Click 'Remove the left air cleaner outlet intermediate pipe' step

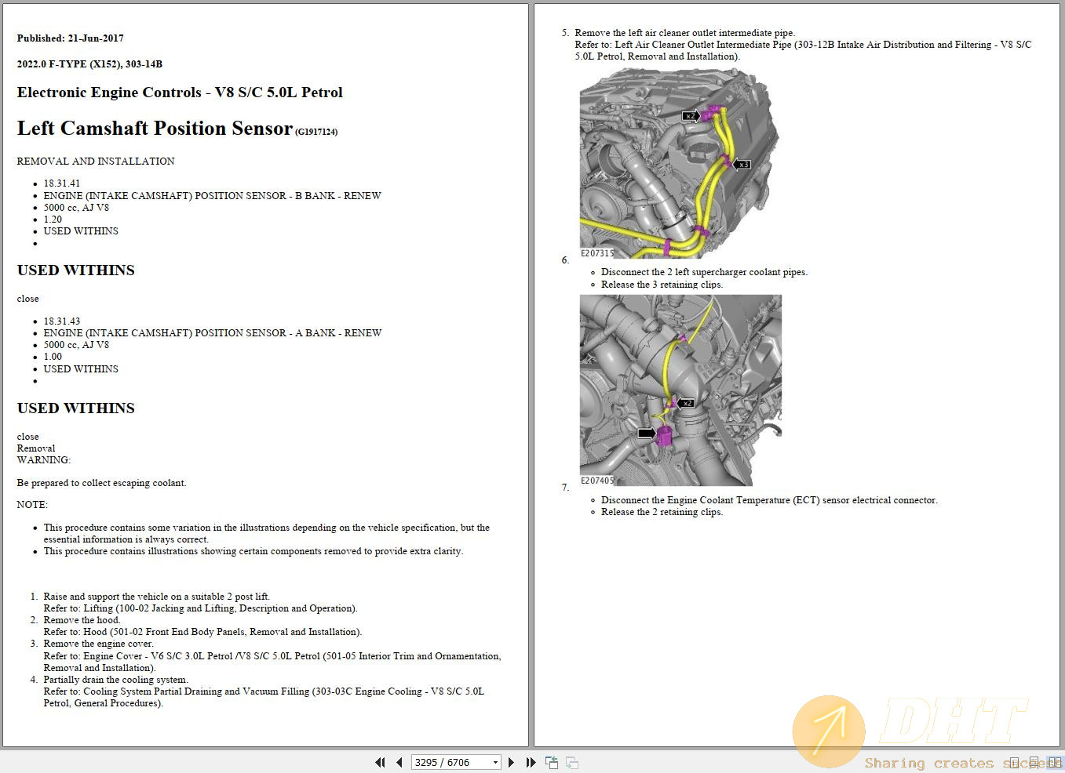coord(685,33)
